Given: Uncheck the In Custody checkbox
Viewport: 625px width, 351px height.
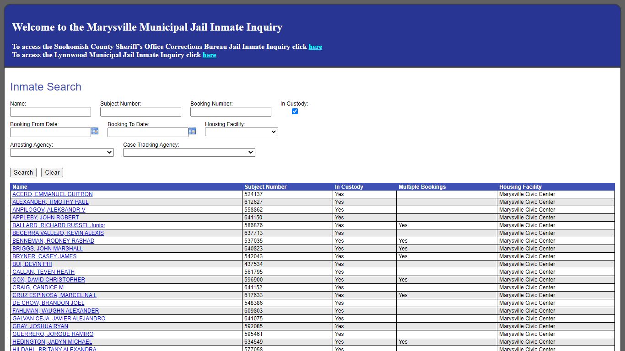Looking at the screenshot, I should coord(295,111).
